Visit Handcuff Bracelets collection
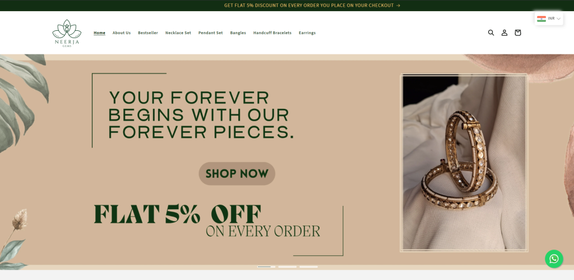This screenshot has height=280, width=574. pos(272,33)
